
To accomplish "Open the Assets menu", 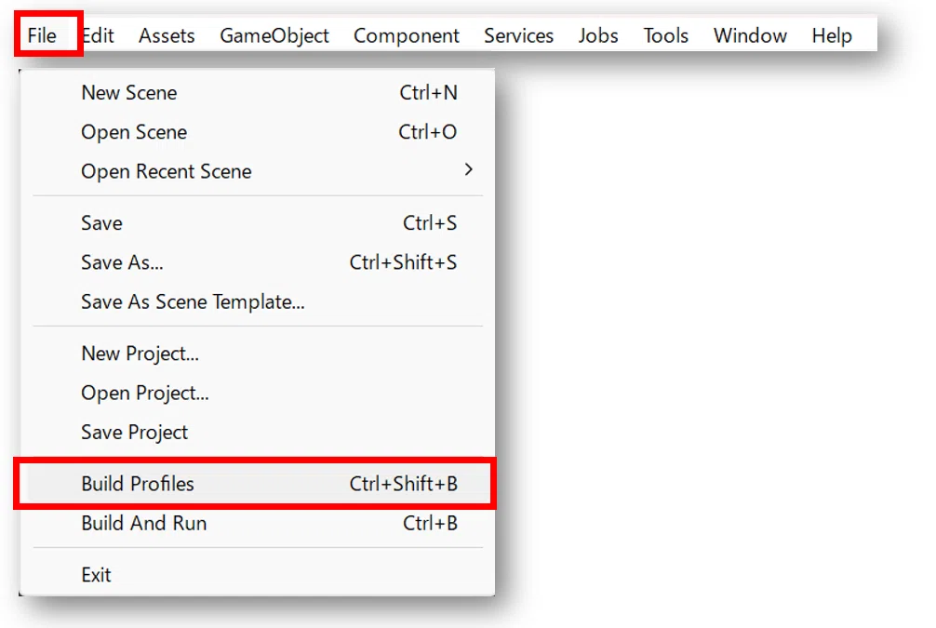I will point(167,35).
